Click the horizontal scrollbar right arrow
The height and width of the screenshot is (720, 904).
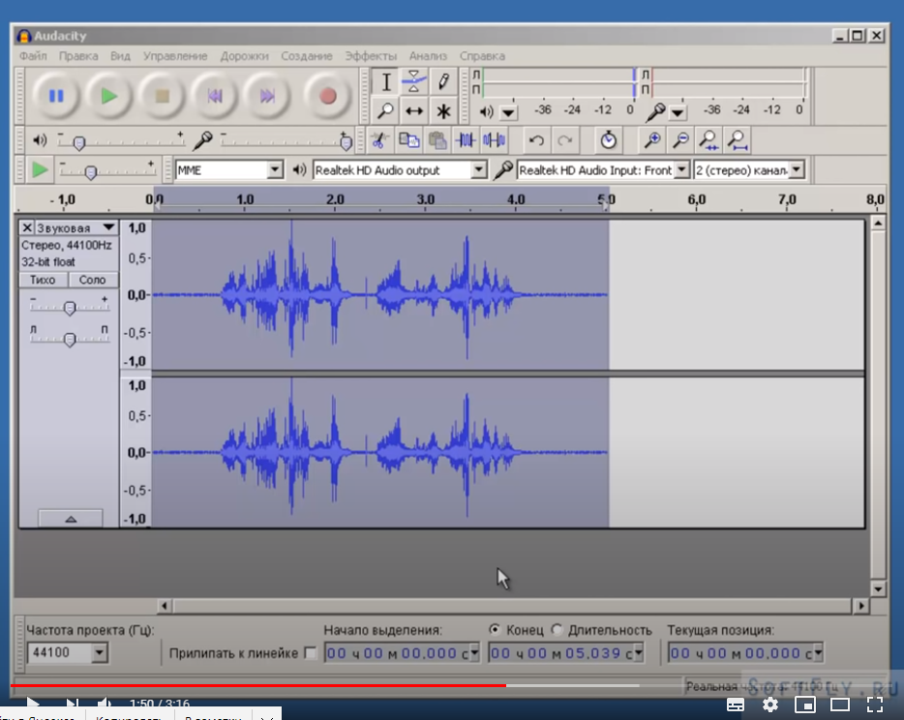coord(861,606)
